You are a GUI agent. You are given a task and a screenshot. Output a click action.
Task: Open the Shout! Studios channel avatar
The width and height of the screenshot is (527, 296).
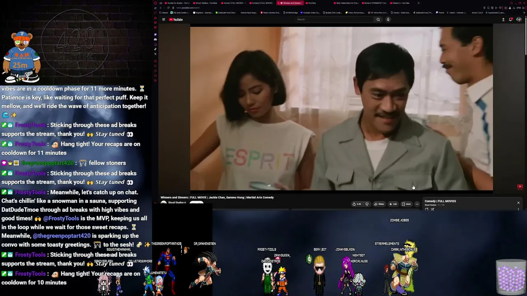(163, 203)
